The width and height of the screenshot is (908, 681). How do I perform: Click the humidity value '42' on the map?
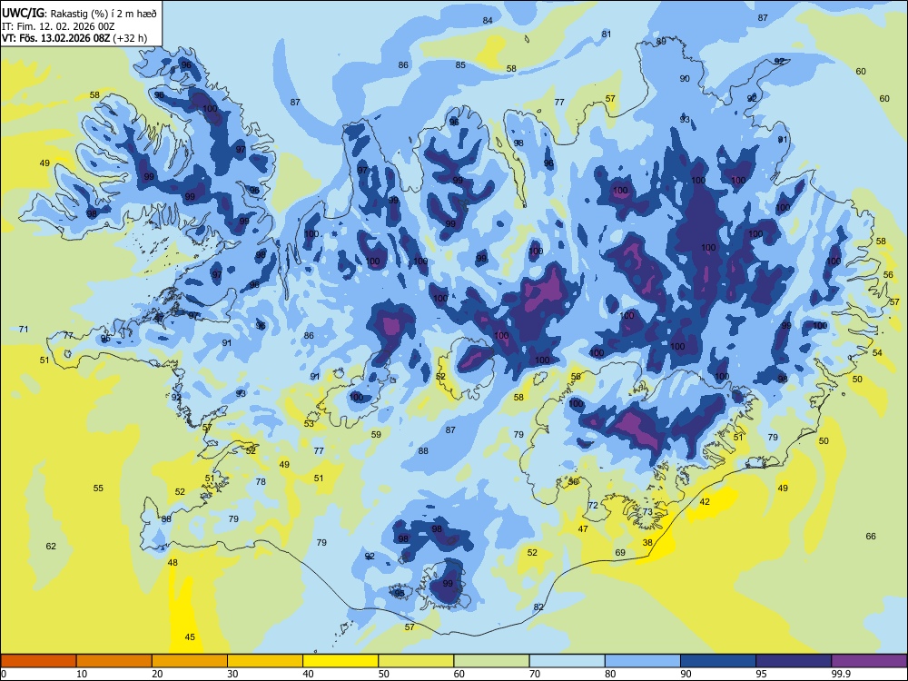(x=705, y=502)
